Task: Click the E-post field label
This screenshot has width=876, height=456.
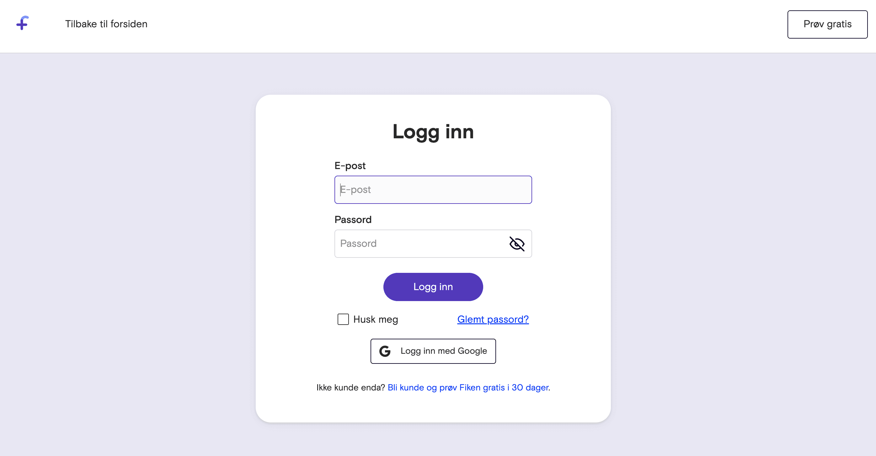Action: tap(350, 166)
